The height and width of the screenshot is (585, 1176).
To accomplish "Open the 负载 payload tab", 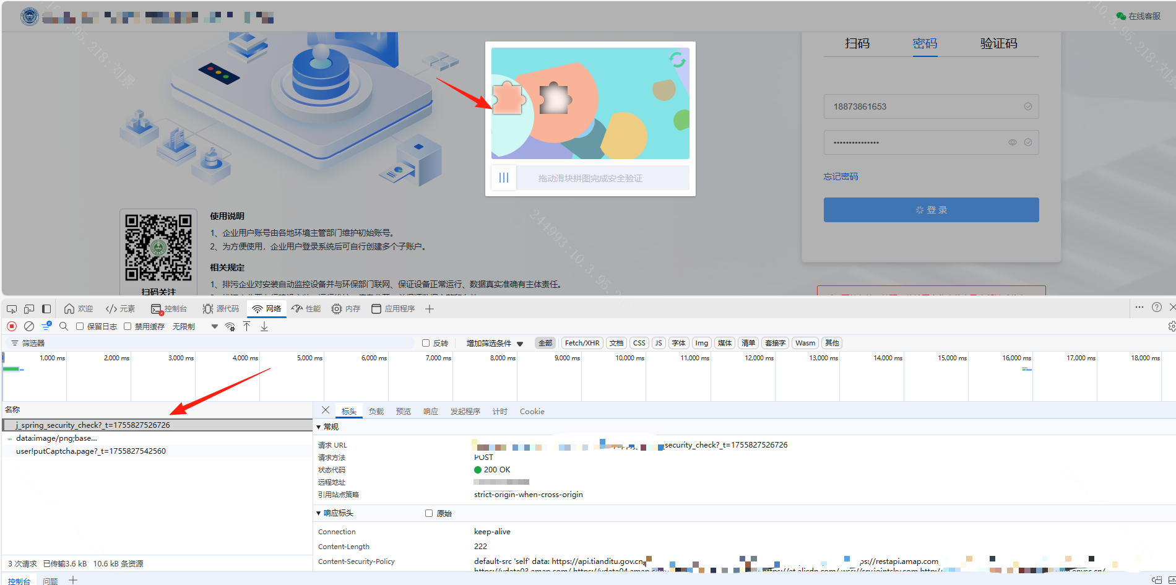I will coord(376,412).
